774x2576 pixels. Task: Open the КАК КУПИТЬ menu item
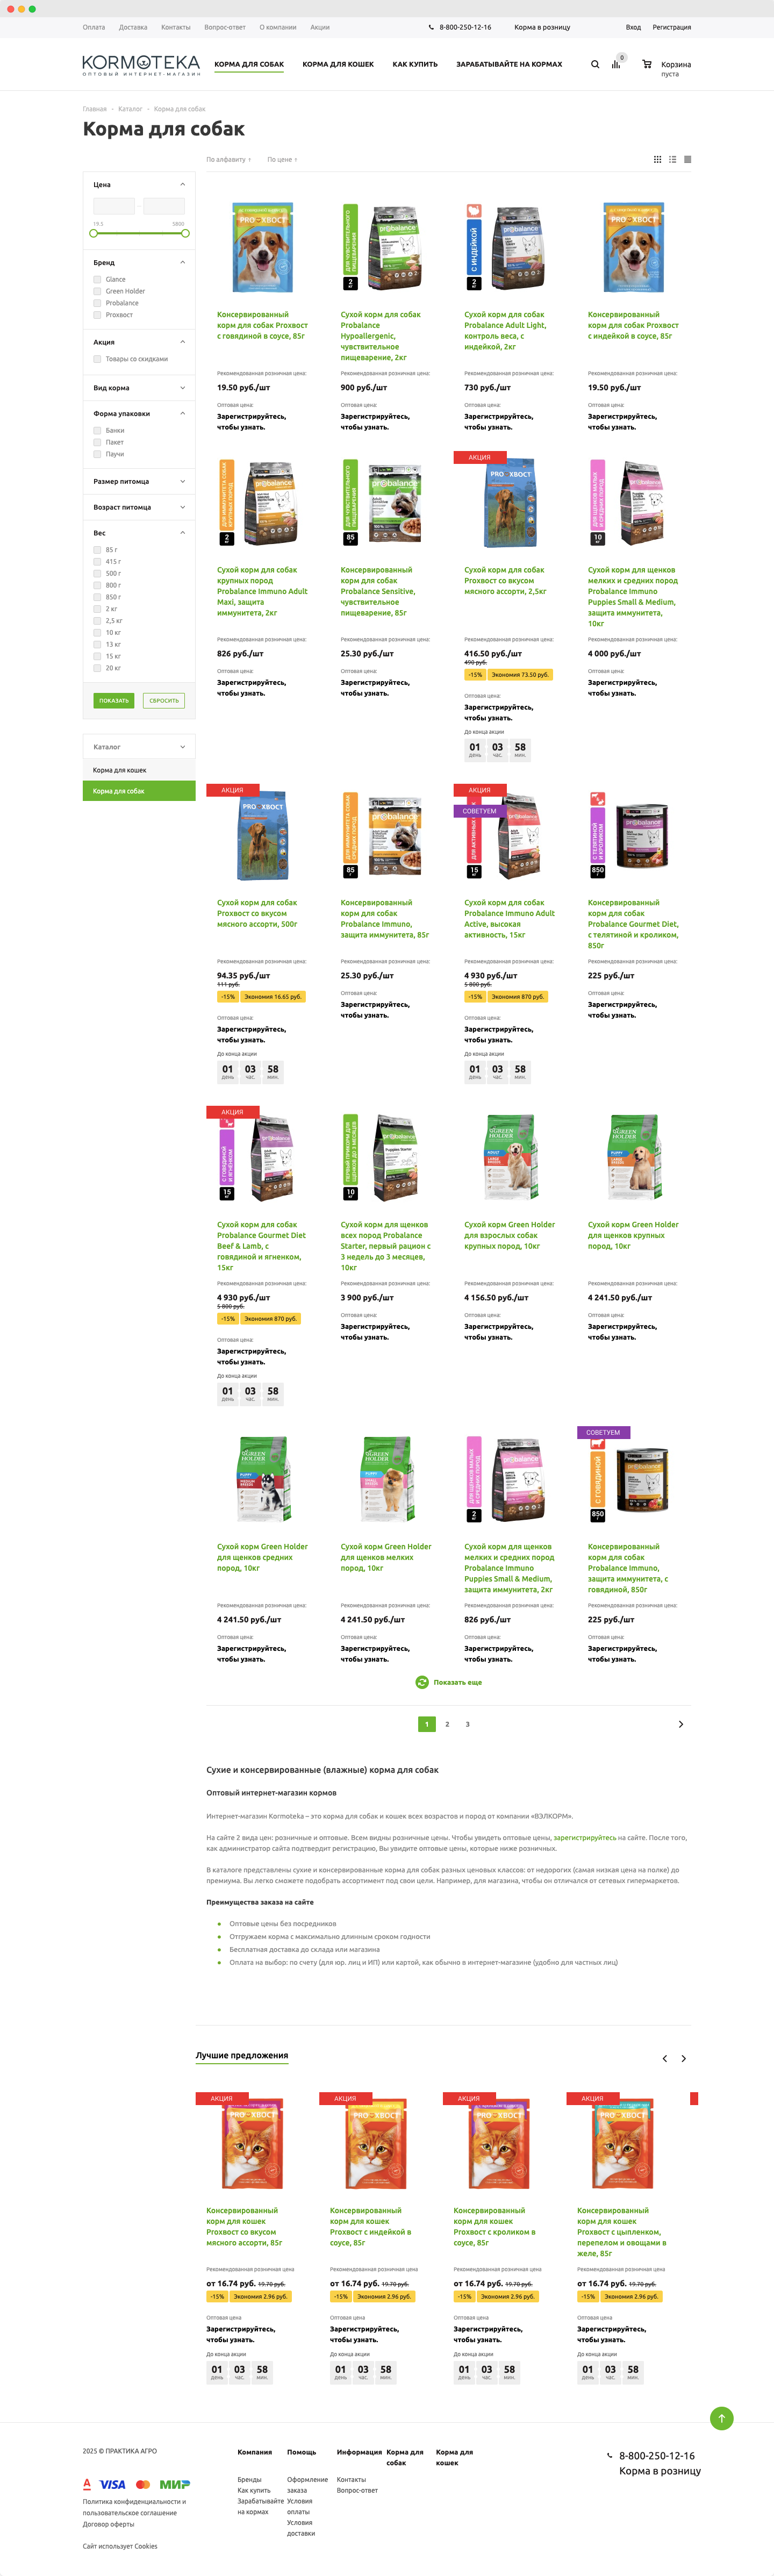point(415,64)
